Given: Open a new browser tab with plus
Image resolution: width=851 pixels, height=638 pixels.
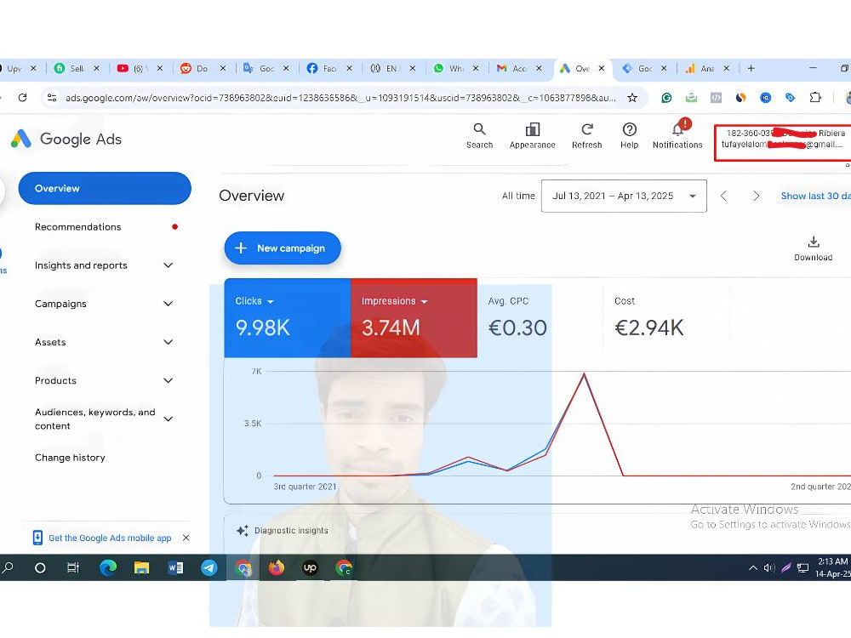Looking at the screenshot, I should click(751, 68).
